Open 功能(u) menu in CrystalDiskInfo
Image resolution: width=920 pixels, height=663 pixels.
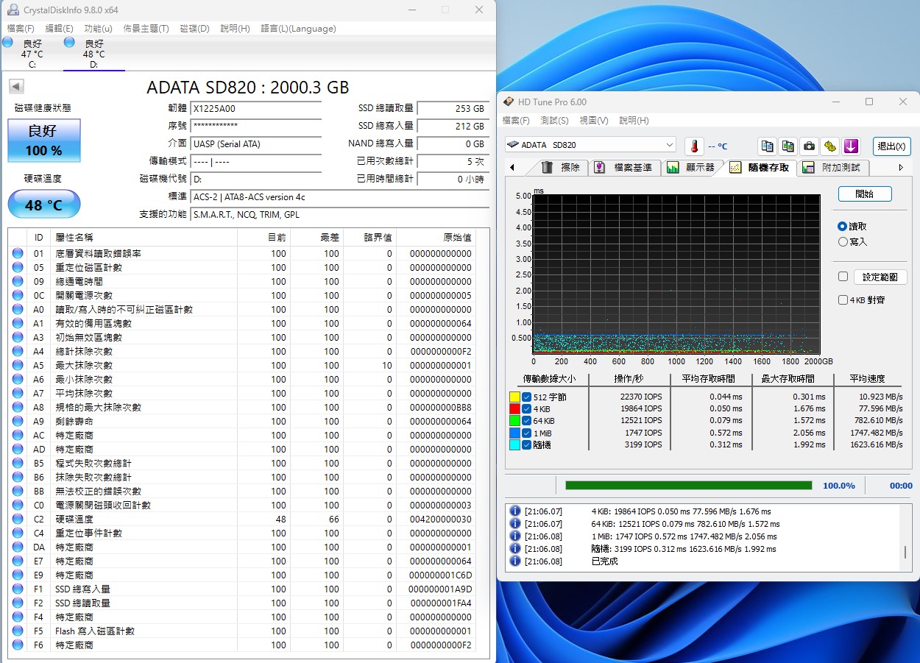click(98, 29)
